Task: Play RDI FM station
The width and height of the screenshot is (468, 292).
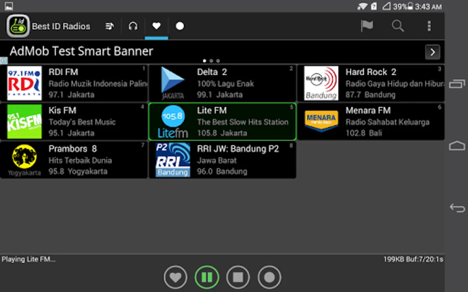Action: point(74,83)
